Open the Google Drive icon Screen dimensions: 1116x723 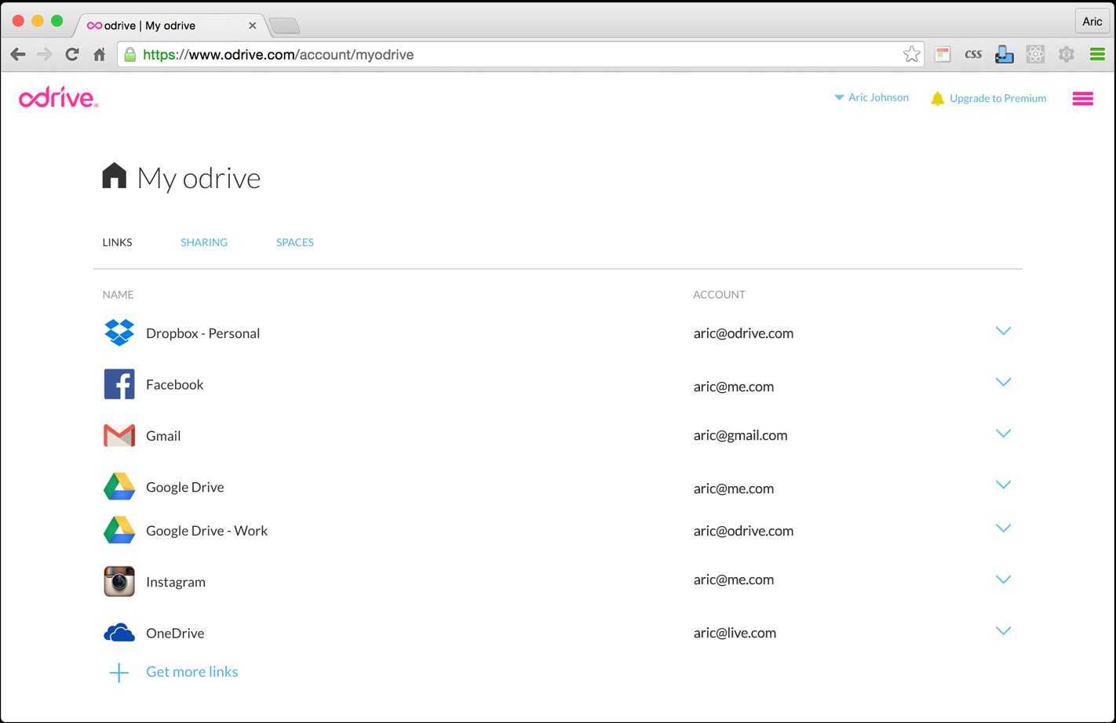point(119,486)
